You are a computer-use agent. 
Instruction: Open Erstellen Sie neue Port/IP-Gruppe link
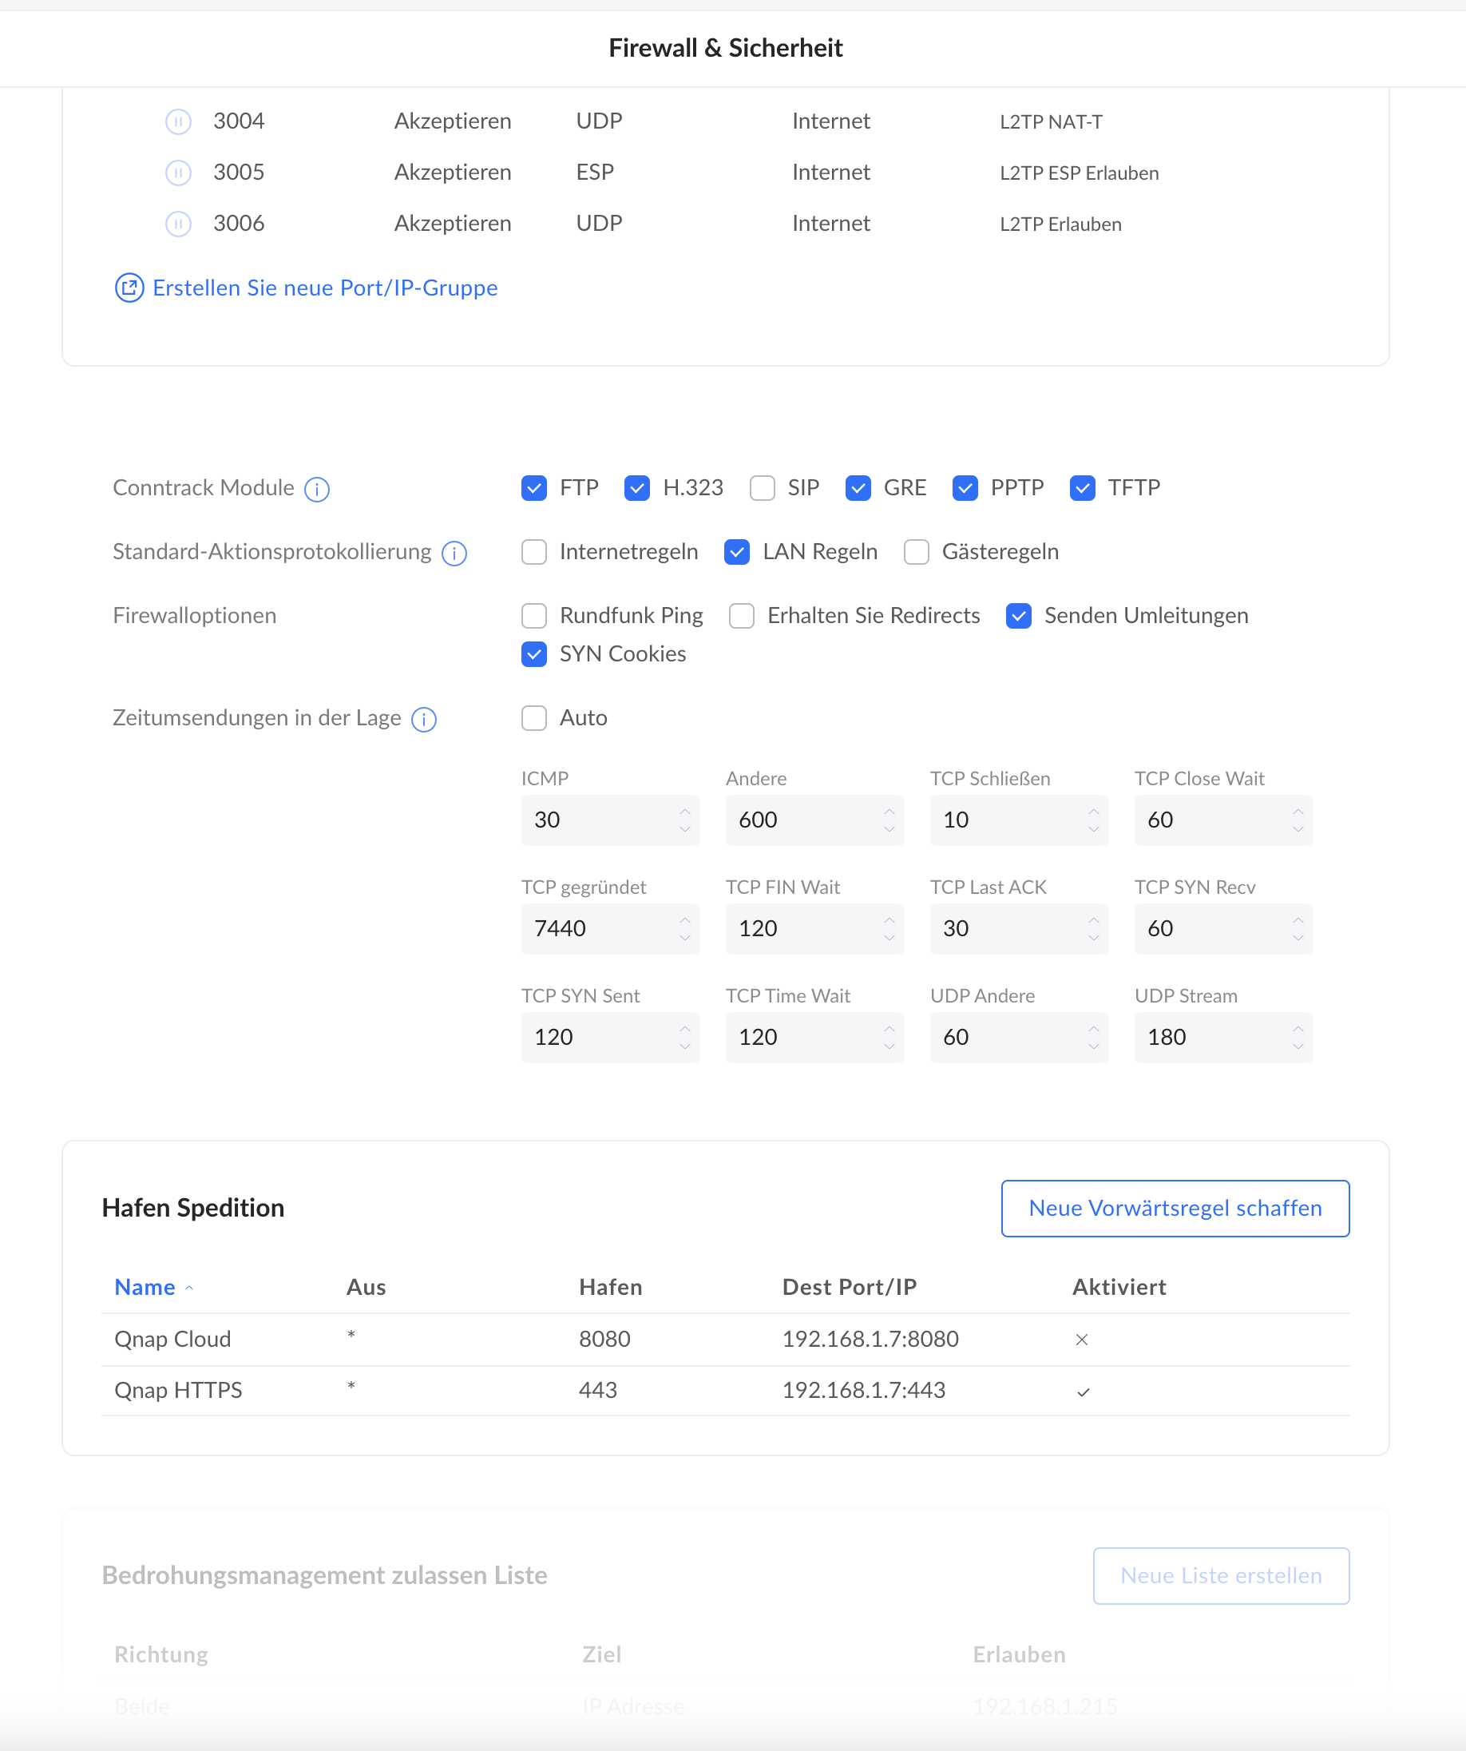coord(325,288)
